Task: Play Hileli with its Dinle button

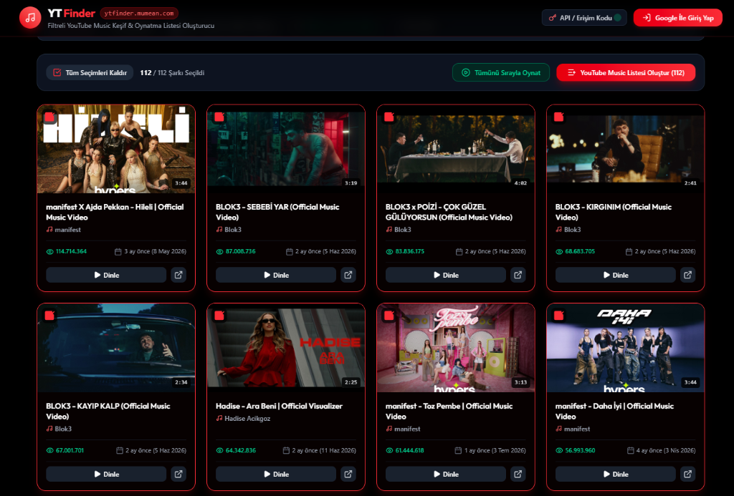Action: tap(106, 275)
